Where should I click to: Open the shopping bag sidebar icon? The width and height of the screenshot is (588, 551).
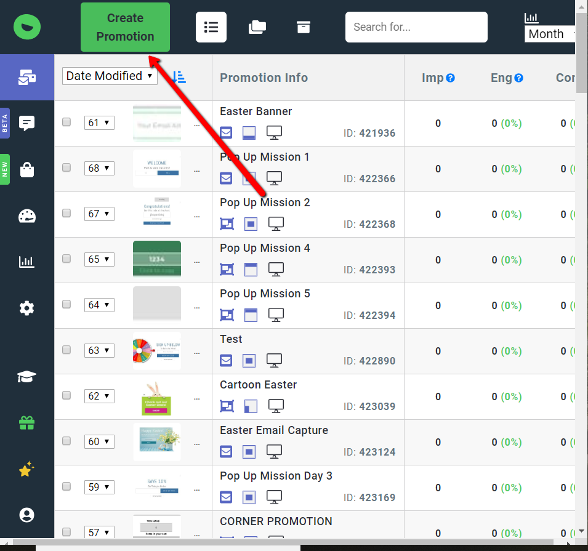(x=27, y=169)
